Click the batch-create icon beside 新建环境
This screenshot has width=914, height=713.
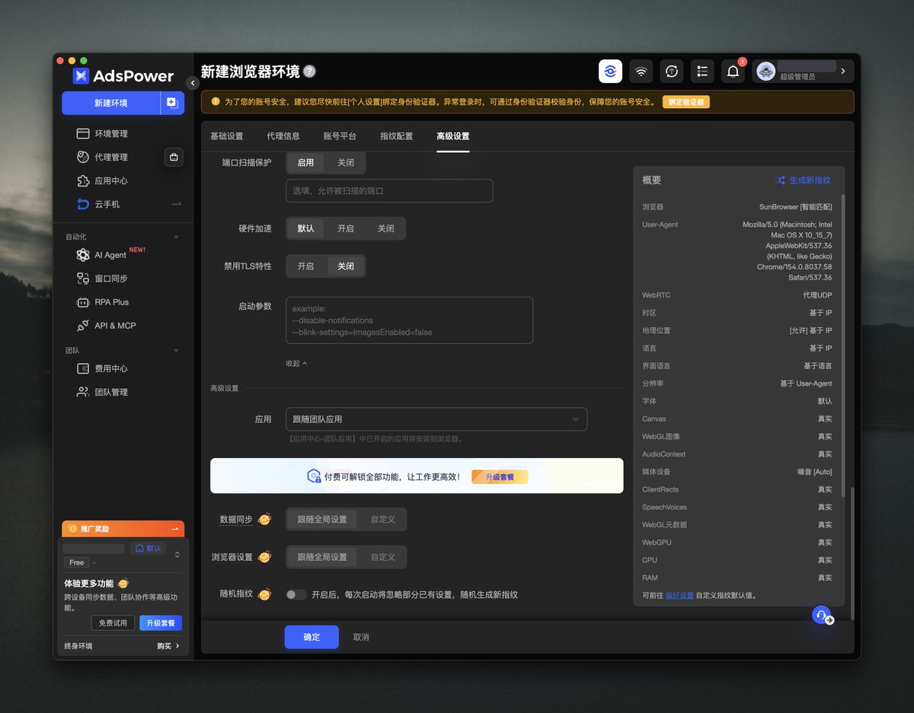coord(172,103)
